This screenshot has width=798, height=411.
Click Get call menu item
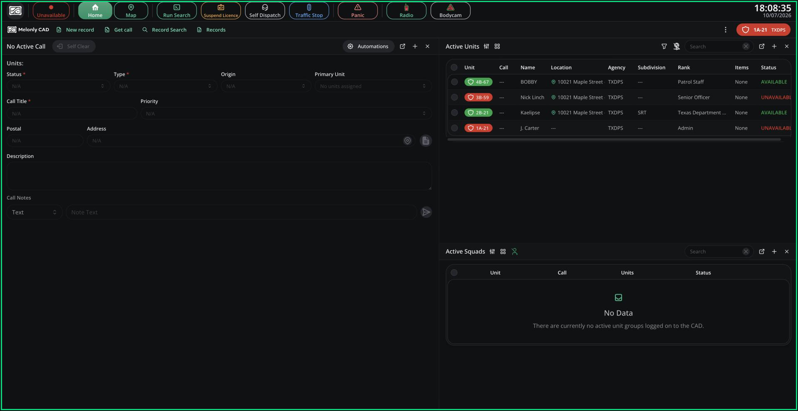(x=119, y=30)
